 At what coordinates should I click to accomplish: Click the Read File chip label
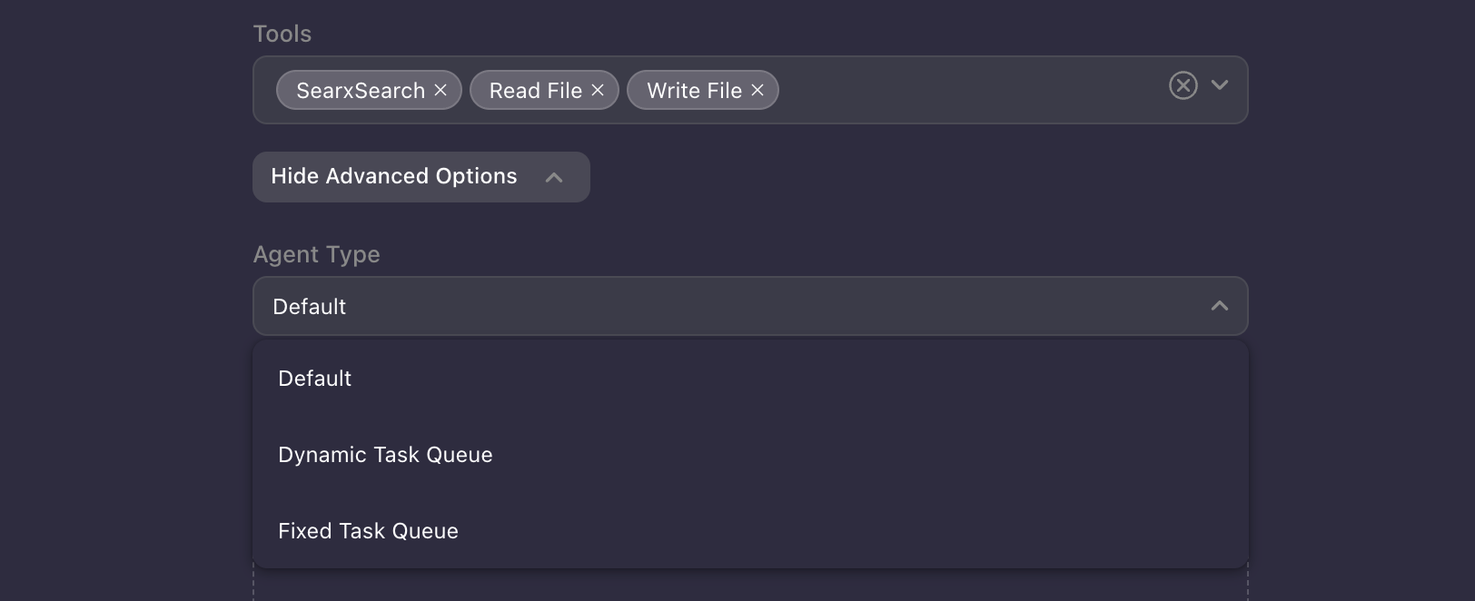tap(535, 91)
